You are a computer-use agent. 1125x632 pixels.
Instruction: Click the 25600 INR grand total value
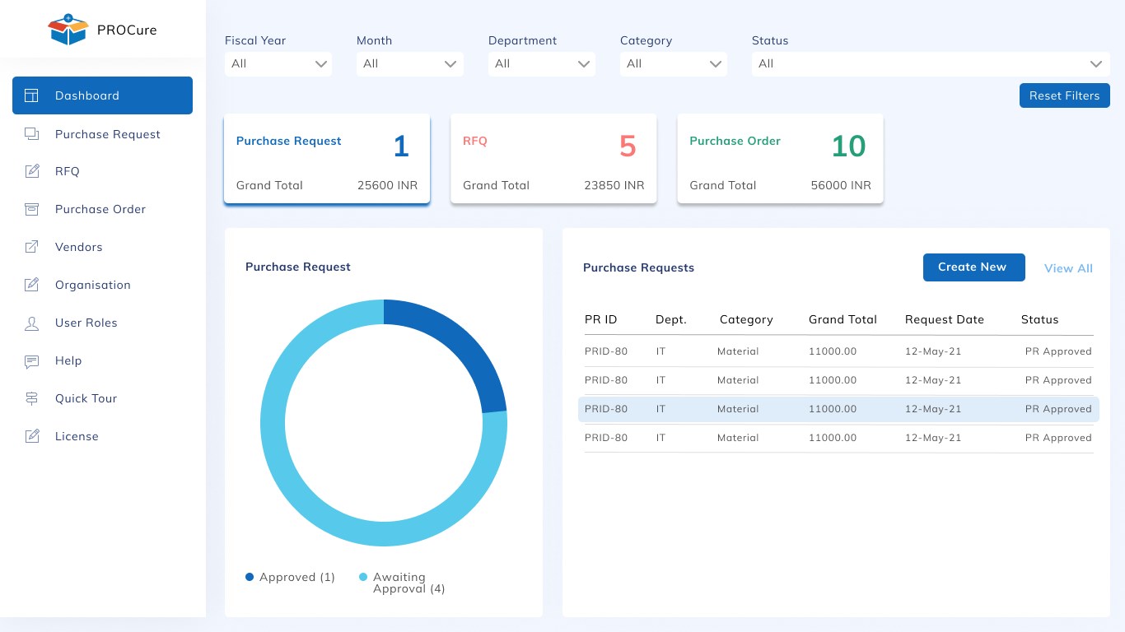pyautogui.click(x=388, y=185)
